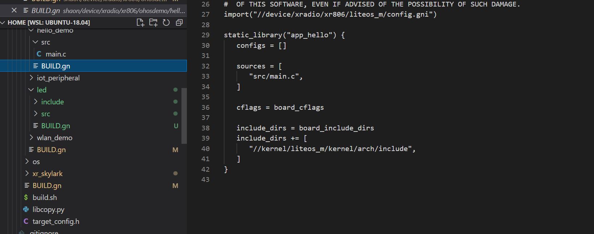The width and height of the screenshot is (594, 234).
Task: Open main.c via its C file icon
Action: tap(39, 54)
